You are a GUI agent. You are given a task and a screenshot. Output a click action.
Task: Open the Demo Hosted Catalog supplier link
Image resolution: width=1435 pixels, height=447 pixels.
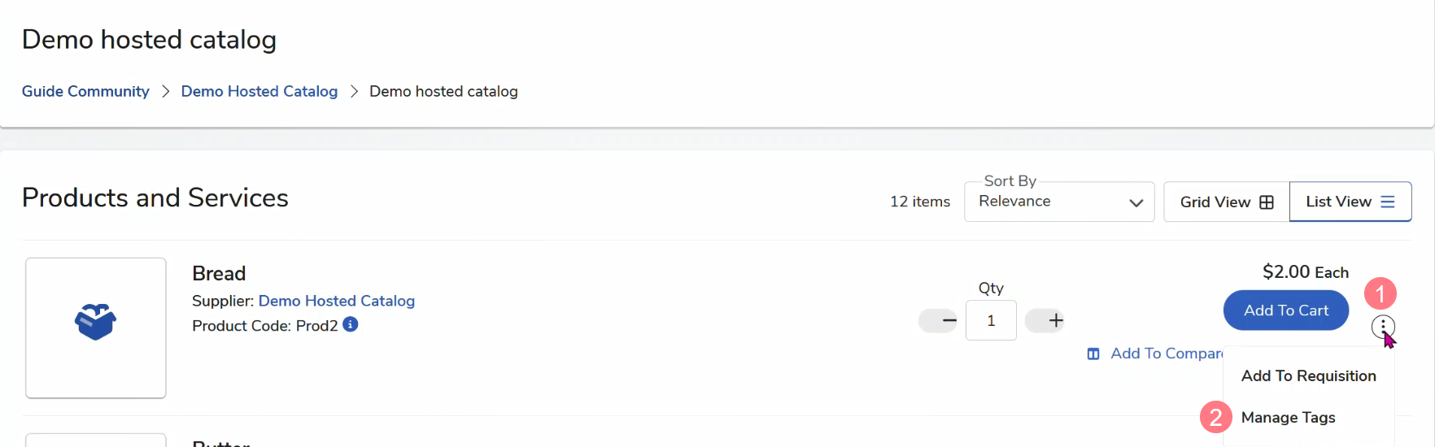tap(336, 301)
